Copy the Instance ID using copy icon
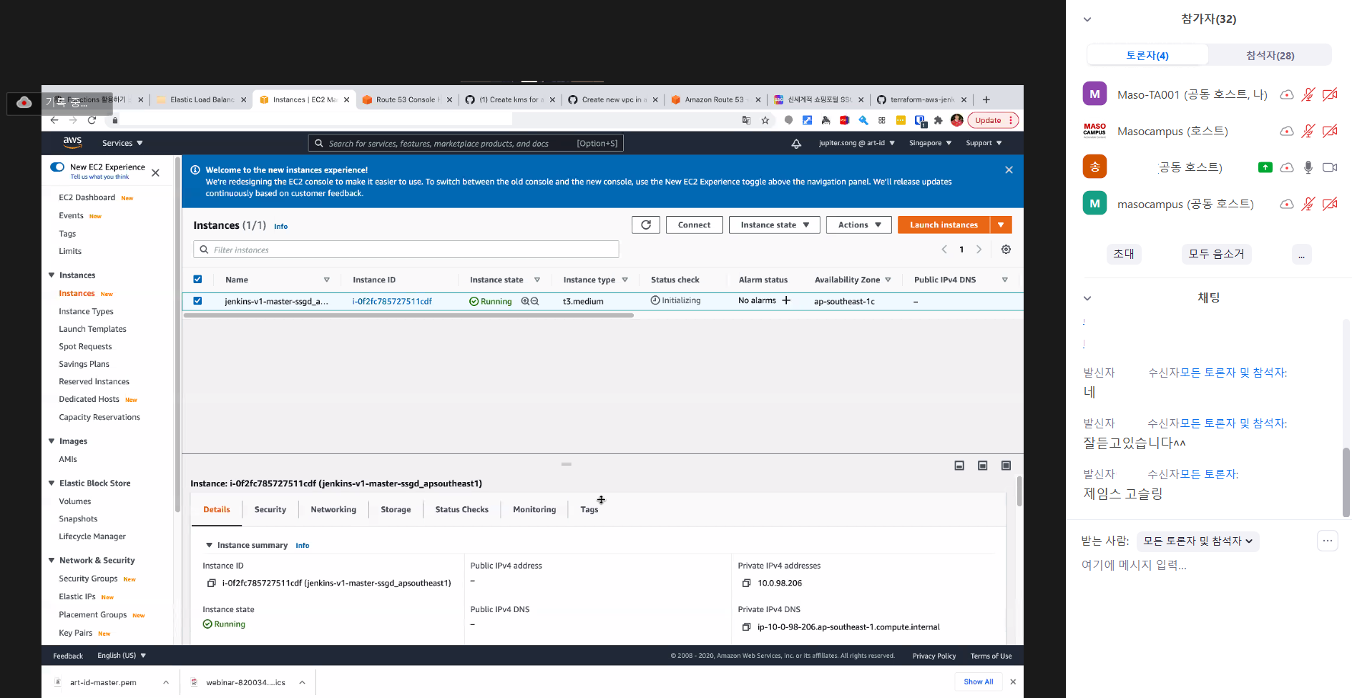The width and height of the screenshot is (1352, 698). pos(212,584)
